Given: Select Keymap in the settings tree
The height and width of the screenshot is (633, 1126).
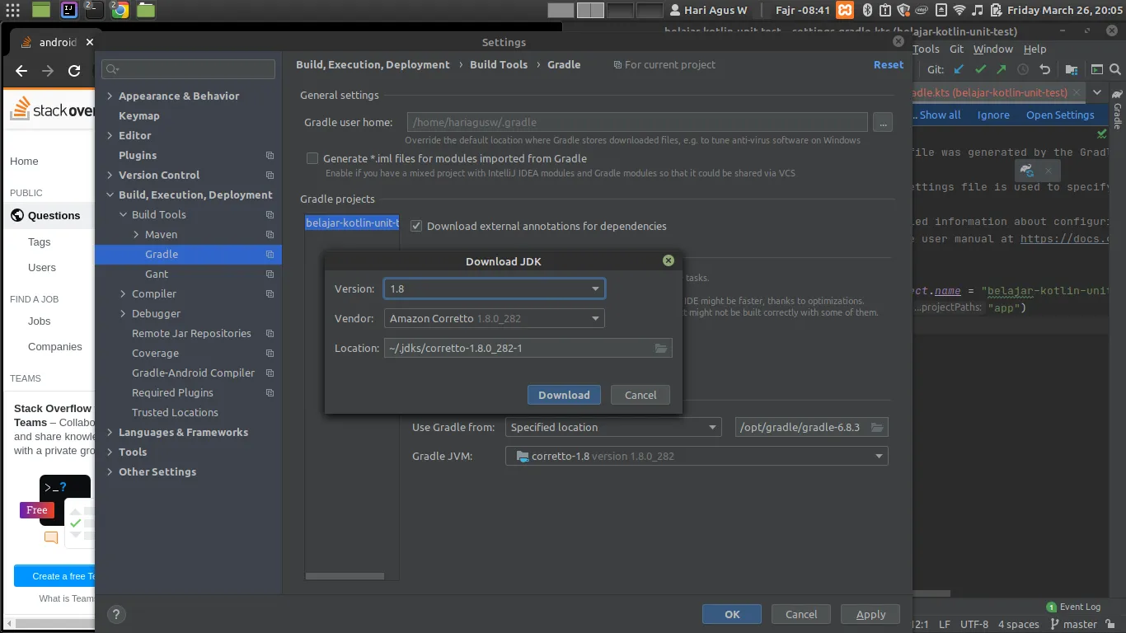Looking at the screenshot, I should [139, 116].
